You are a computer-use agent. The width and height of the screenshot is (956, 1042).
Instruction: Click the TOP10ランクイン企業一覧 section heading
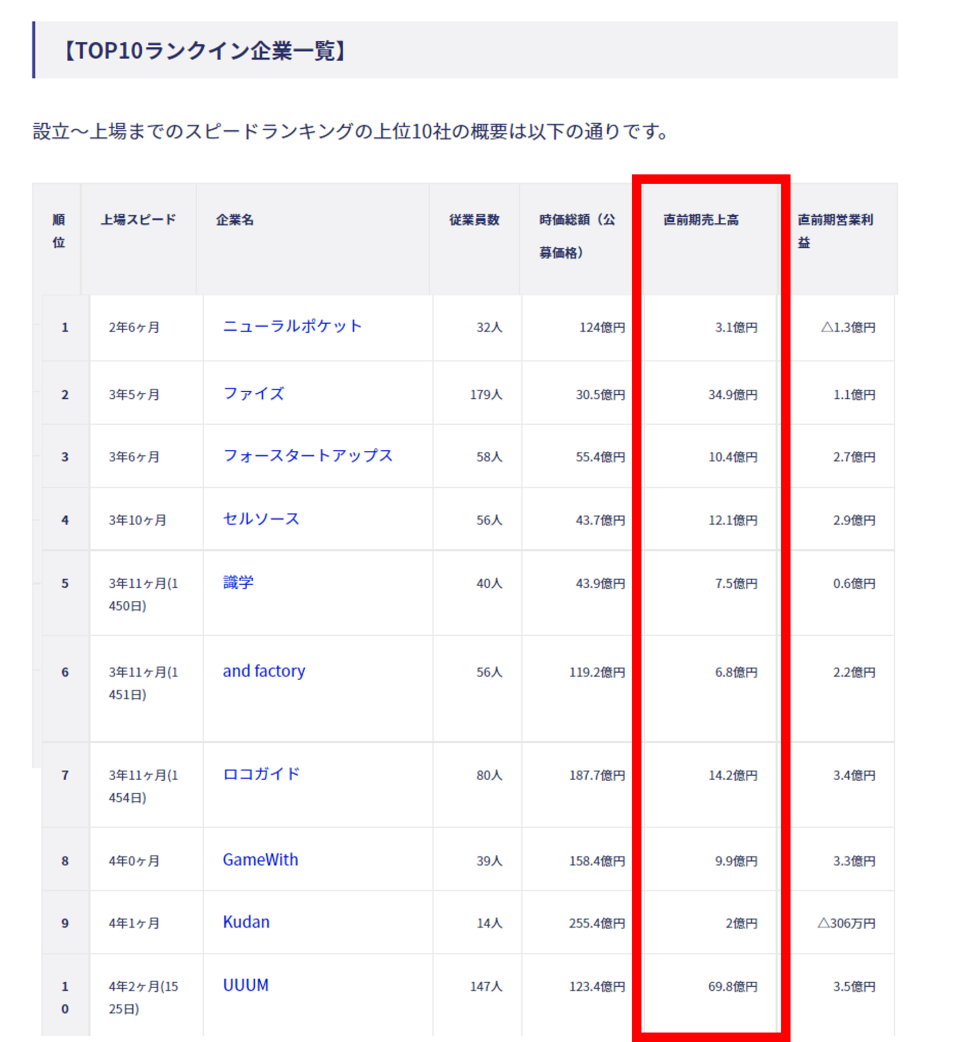(205, 51)
